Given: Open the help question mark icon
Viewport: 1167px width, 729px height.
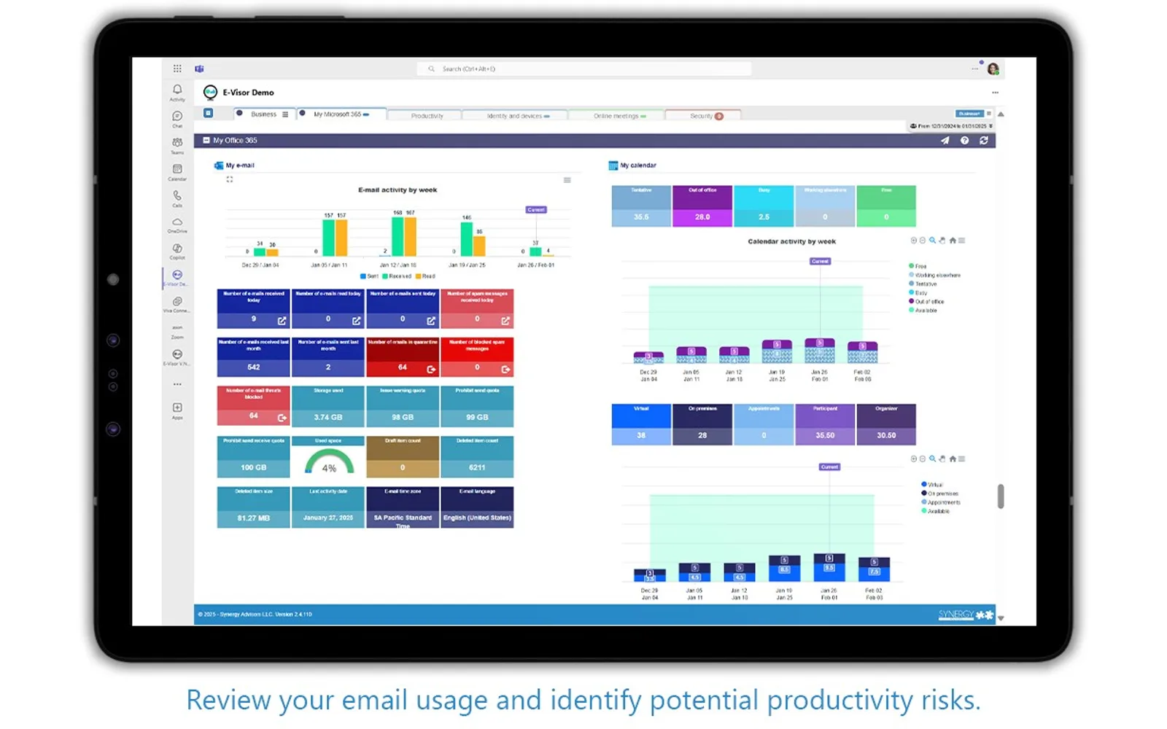Looking at the screenshot, I should click(964, 140).
